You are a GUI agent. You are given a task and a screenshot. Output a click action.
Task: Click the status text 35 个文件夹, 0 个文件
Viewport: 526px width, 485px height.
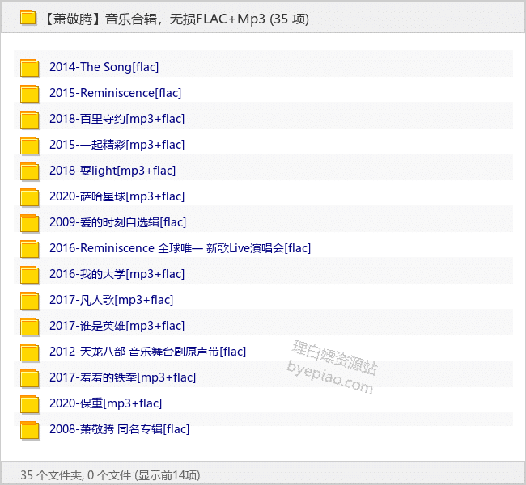76,475
